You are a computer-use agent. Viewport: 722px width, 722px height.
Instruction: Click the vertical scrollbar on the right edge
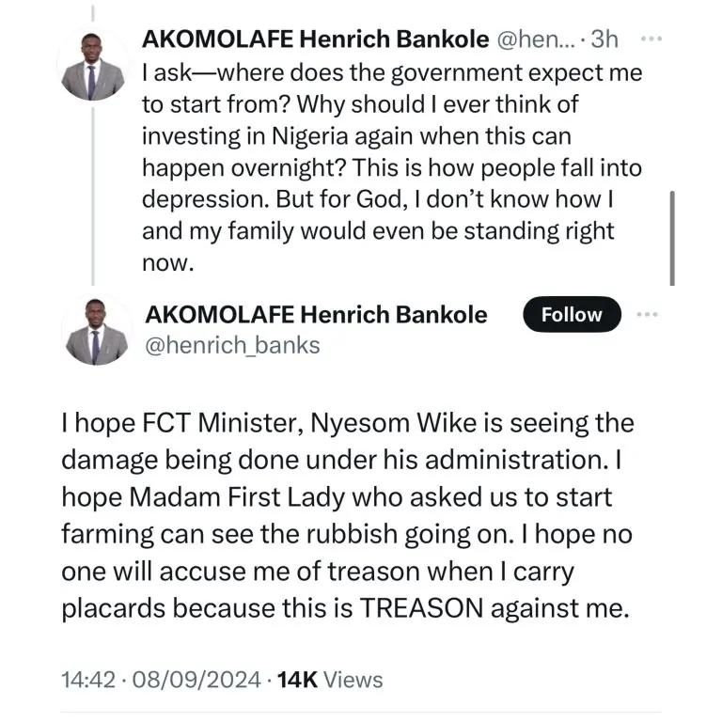(x=671, y=237)
